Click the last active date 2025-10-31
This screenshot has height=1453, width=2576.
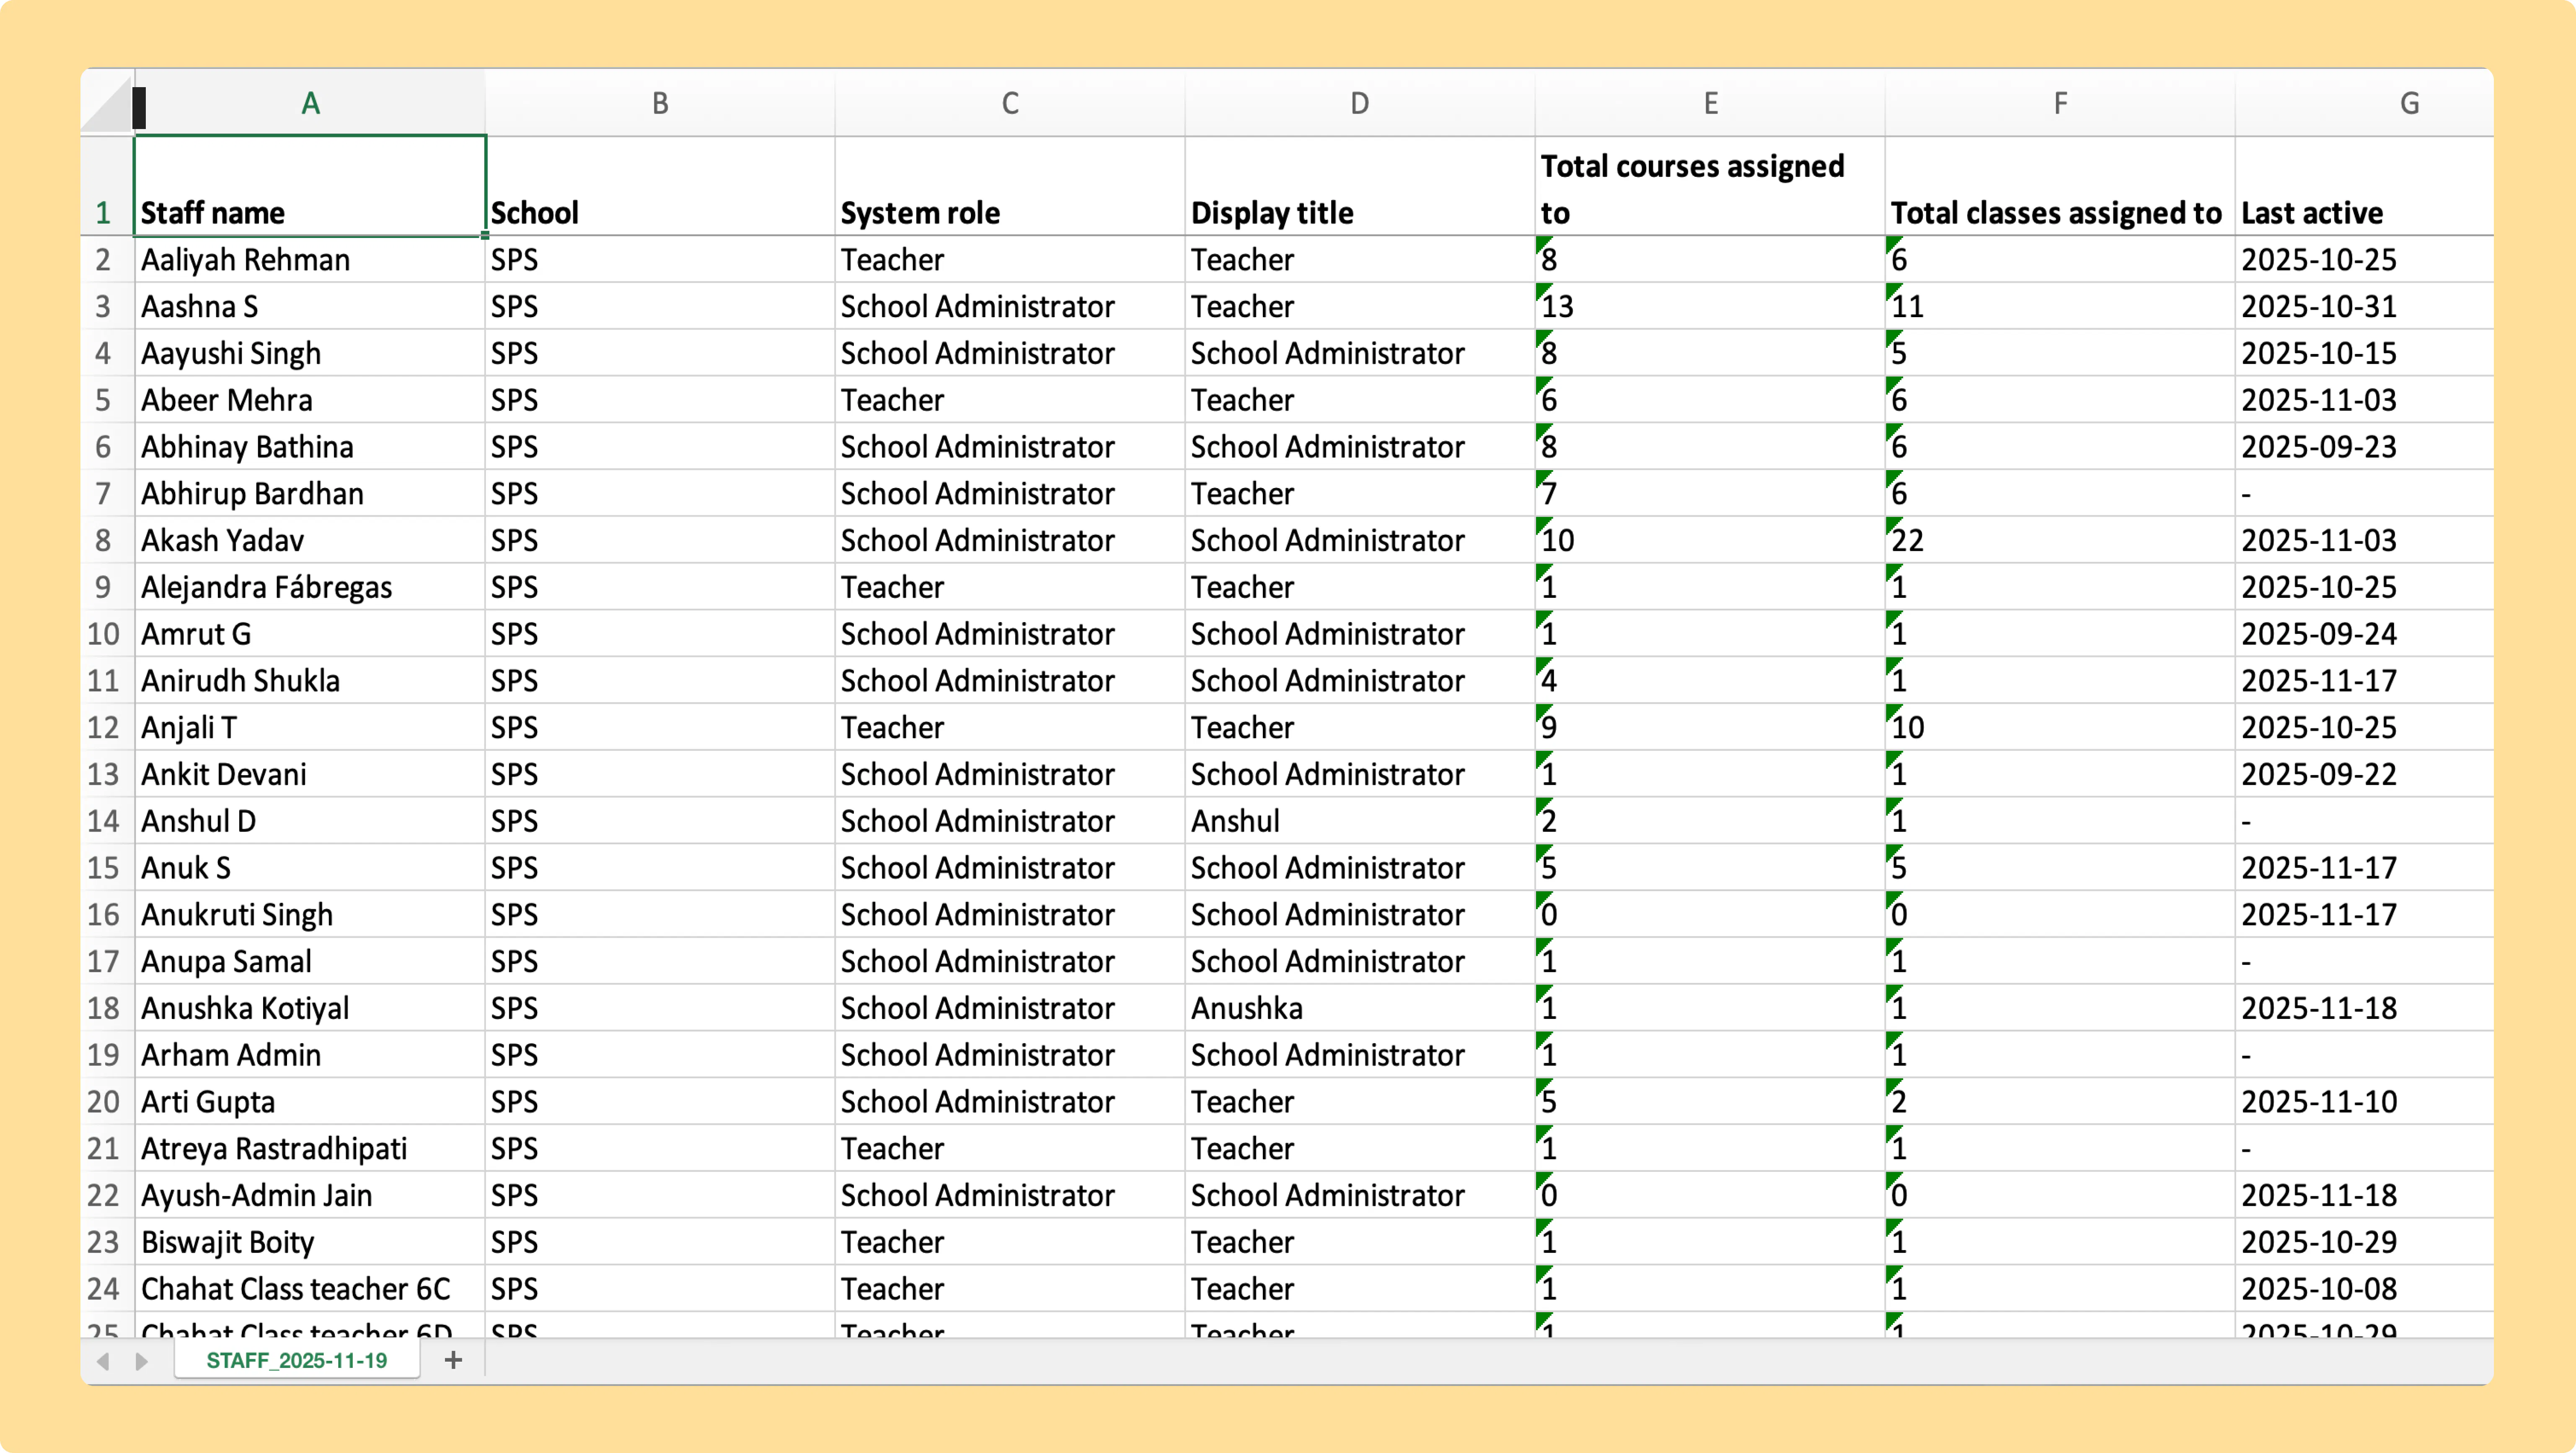click(2365, 306)
